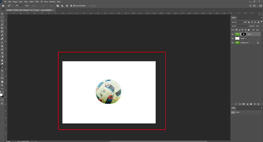Hide the white middle layer eye icon
Image resolution: width=263 pixels, height=142 pixels.
click(232, 38)
